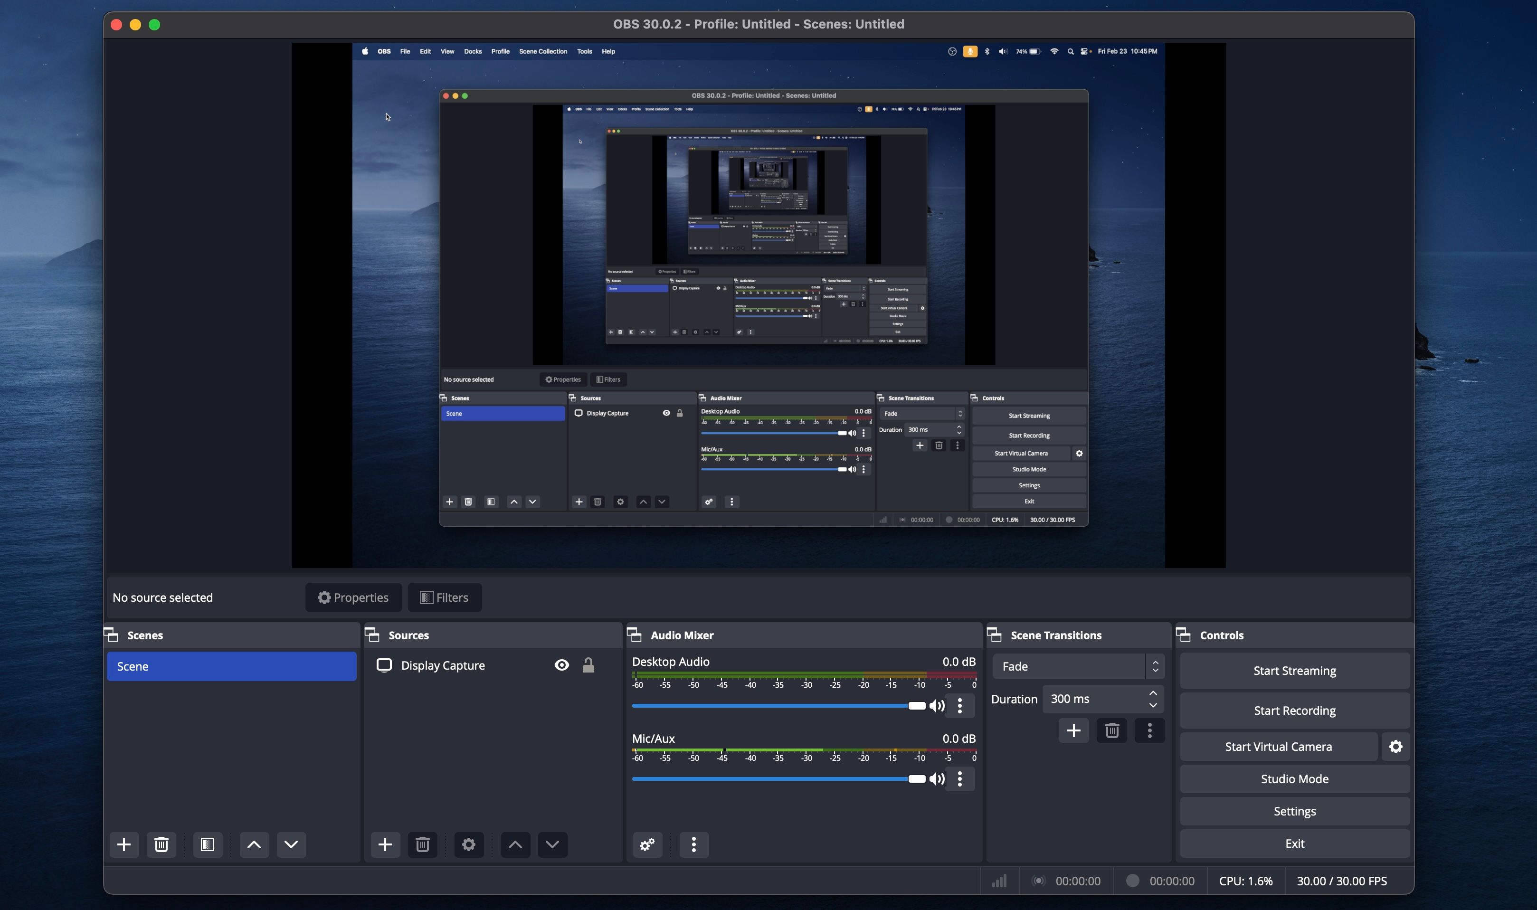Image resolution: width=1537 pixels, height=910 pixels.
Task: Open source properties using the gear icon
Action: [x=468, y=844]
